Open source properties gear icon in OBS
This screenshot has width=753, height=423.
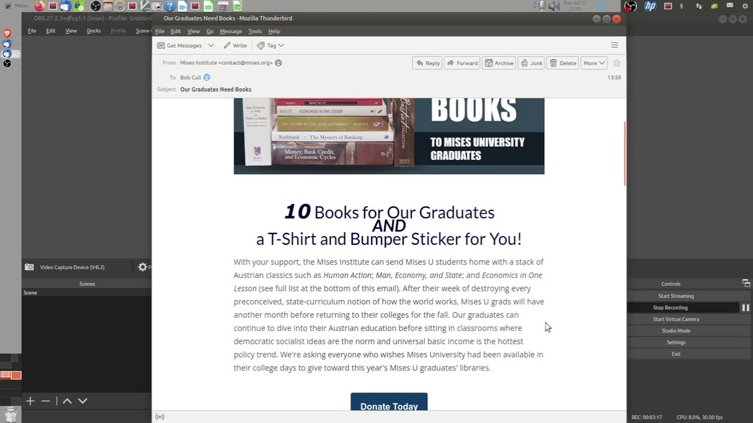tap(142, 267)
